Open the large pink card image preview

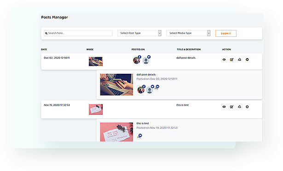pyautogui.click(x=116, y=132)
